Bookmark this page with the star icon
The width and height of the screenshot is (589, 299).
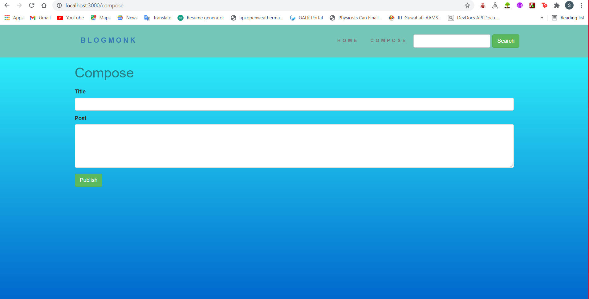pos(467,5)
